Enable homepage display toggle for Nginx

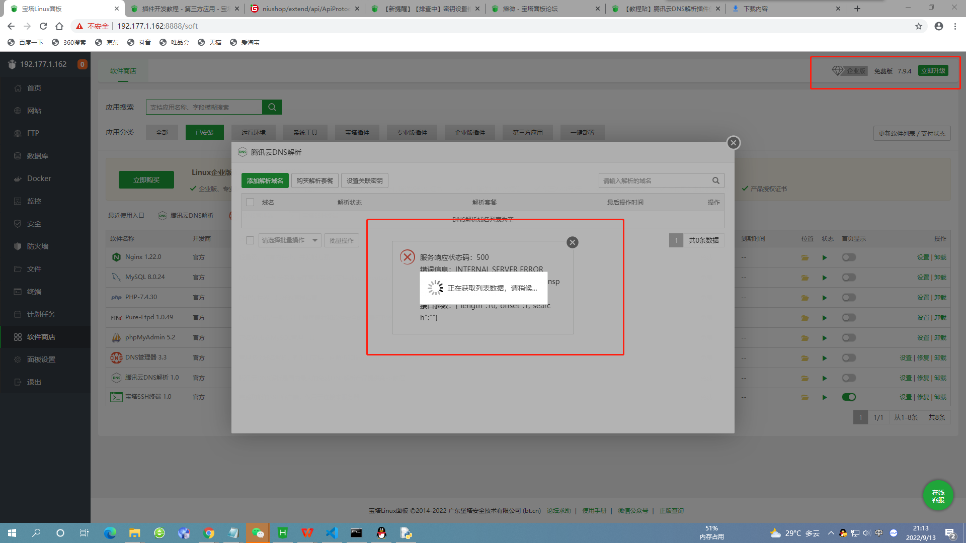[x=849, y=257]
